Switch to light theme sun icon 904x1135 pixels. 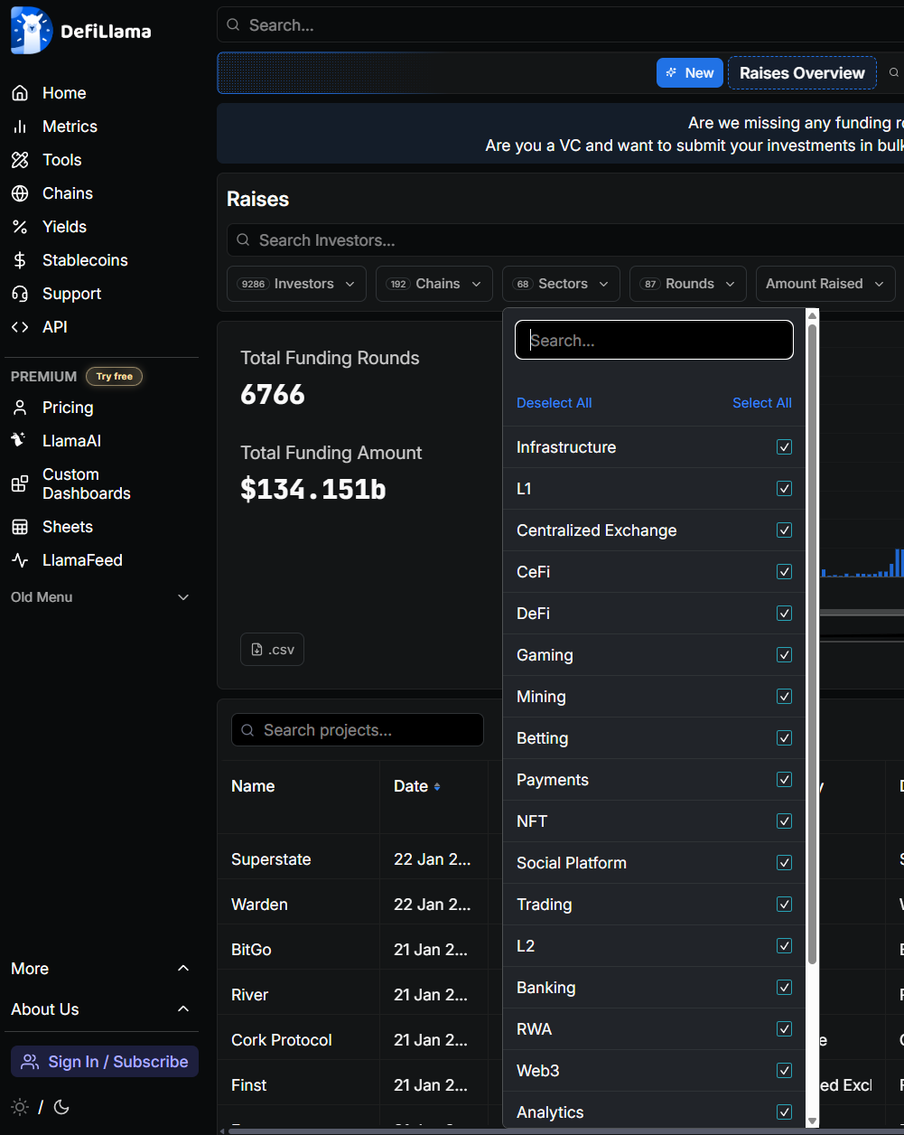point(19,1107)
